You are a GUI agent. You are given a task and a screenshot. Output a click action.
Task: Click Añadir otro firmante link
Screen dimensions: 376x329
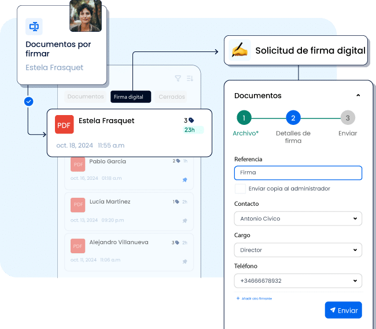tap(254, 298)
